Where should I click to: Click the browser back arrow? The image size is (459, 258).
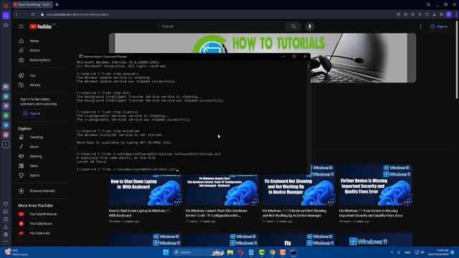click(x=16, y=14)
